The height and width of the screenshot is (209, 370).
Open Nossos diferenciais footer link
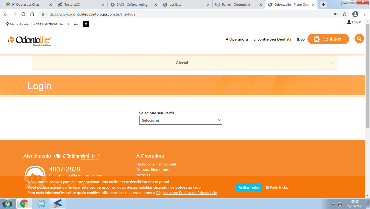(x=152, y=170)
